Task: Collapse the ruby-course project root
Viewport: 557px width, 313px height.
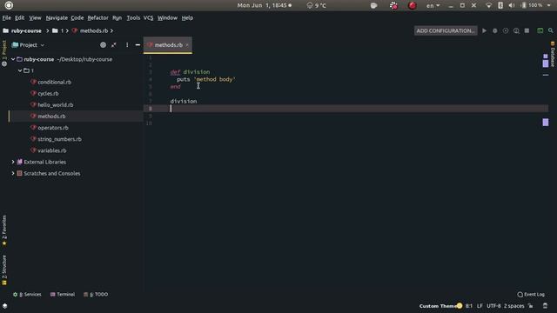Action: [13, 59]
